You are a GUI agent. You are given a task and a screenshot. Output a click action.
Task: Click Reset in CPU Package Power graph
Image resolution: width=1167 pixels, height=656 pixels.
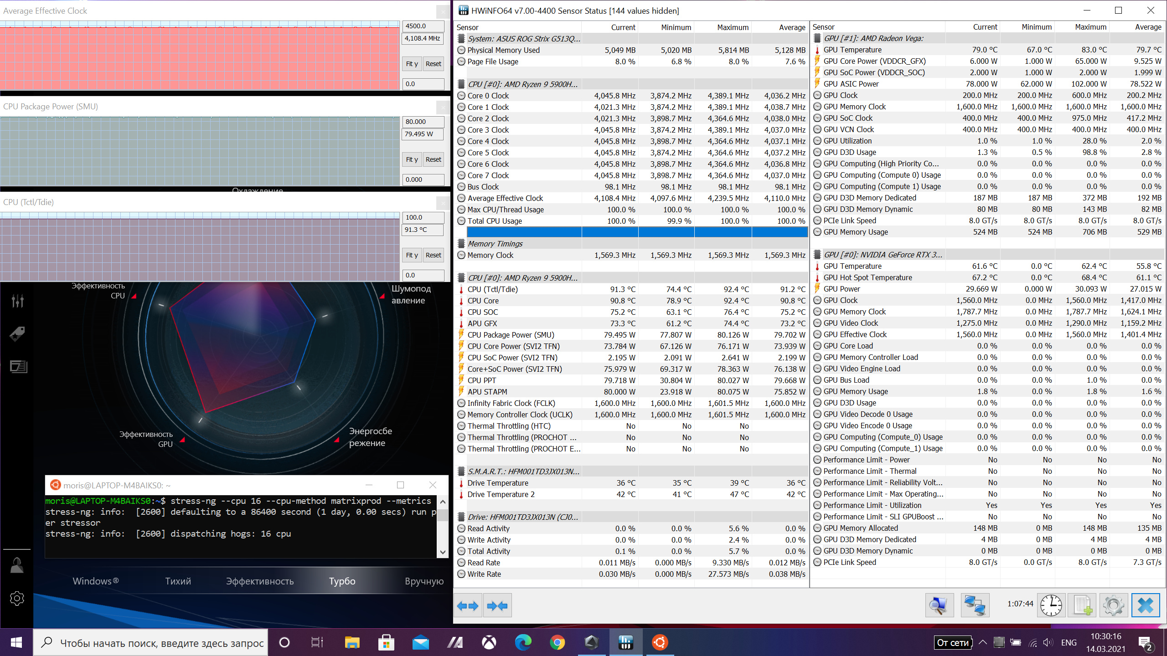coord(433,159)
